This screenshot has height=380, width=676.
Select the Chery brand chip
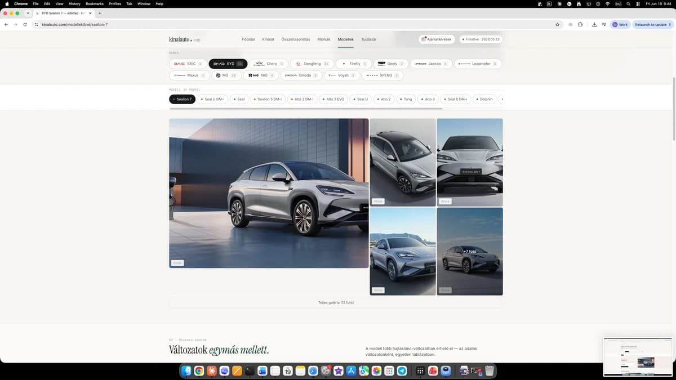[268, 64]
